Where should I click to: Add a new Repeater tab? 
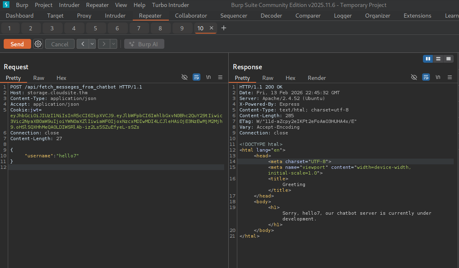(x=223, y=28)
